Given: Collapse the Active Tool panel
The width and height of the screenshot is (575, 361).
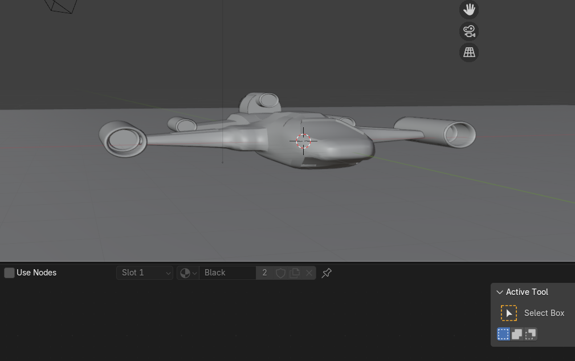Looking at the screenshot, I should tap(500, 292).
